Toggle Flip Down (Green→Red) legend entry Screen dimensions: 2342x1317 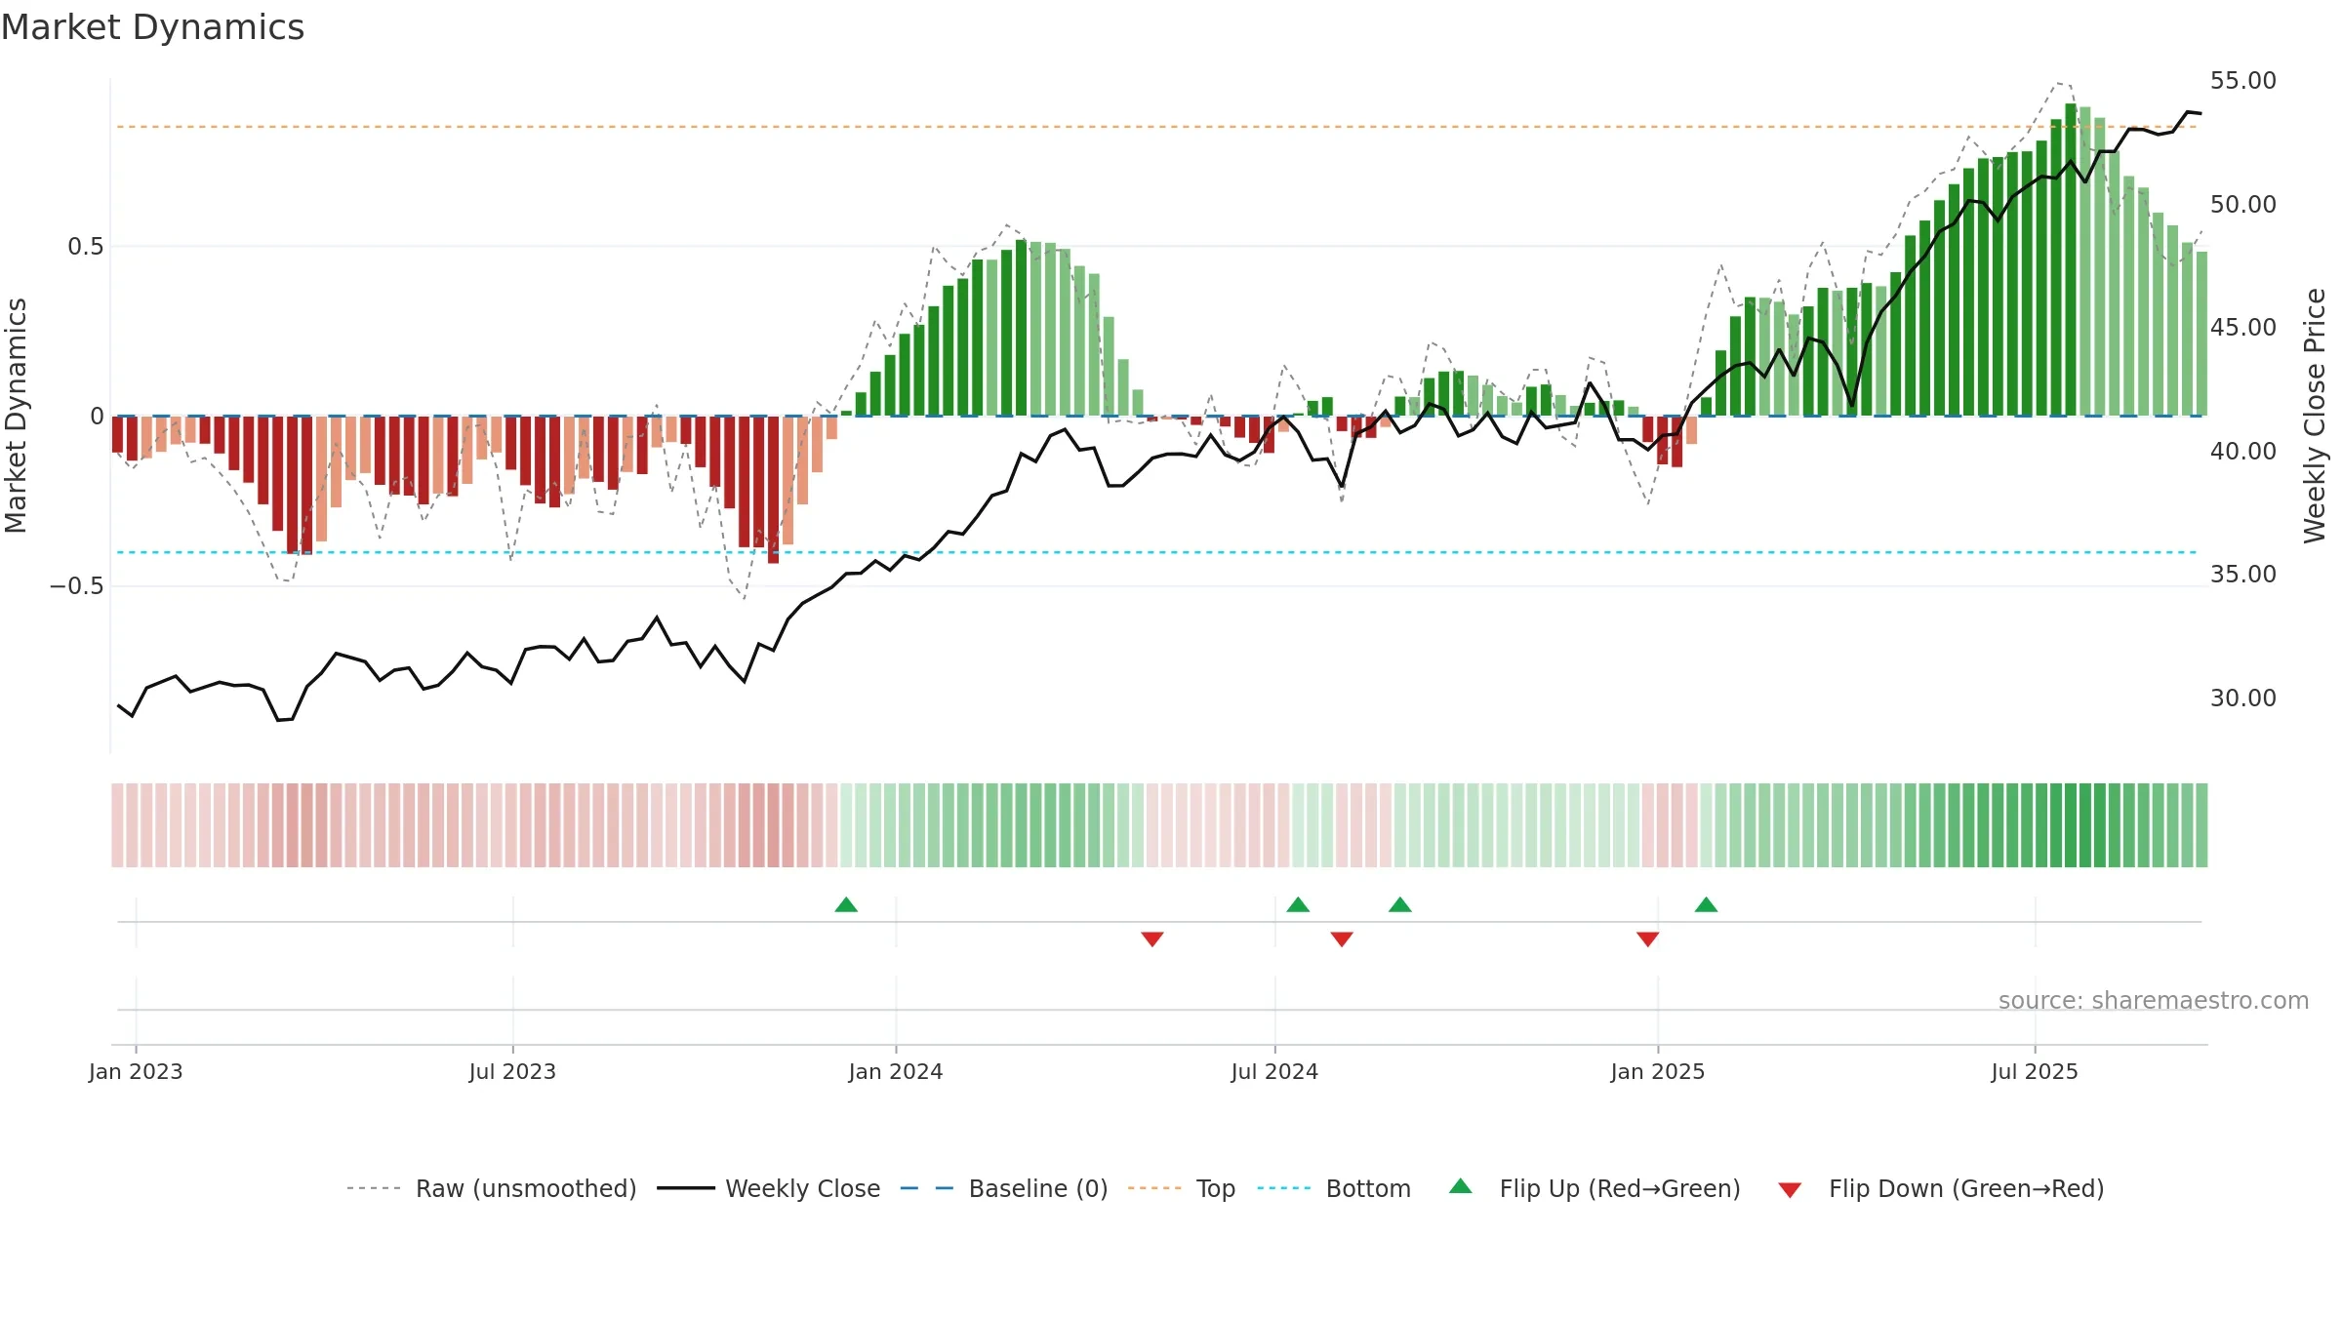click(x=1941, y=1188)
